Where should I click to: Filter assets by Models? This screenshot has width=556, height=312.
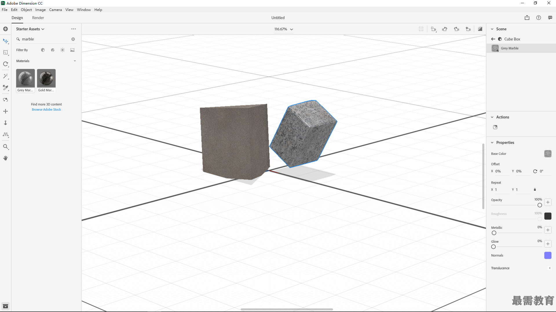(43, 50)
